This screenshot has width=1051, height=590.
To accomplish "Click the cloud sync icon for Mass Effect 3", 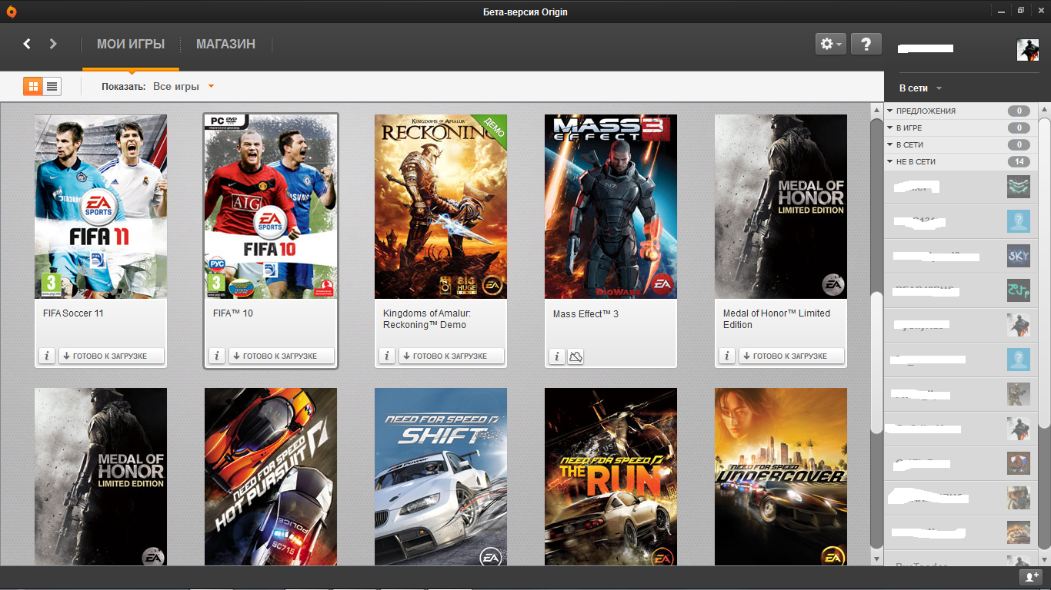I will (x=576, y=356).
